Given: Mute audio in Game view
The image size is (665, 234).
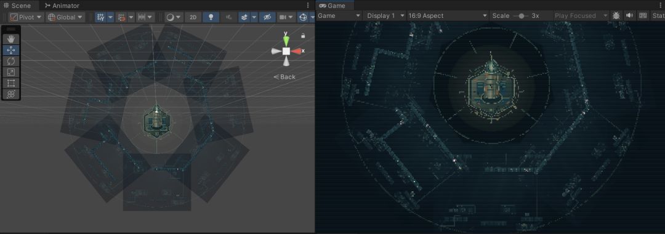Looking at the screenshot, I should tap(629, 15).
